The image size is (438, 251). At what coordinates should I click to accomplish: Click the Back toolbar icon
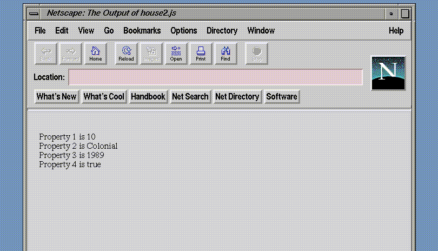[x=46, y=54]
